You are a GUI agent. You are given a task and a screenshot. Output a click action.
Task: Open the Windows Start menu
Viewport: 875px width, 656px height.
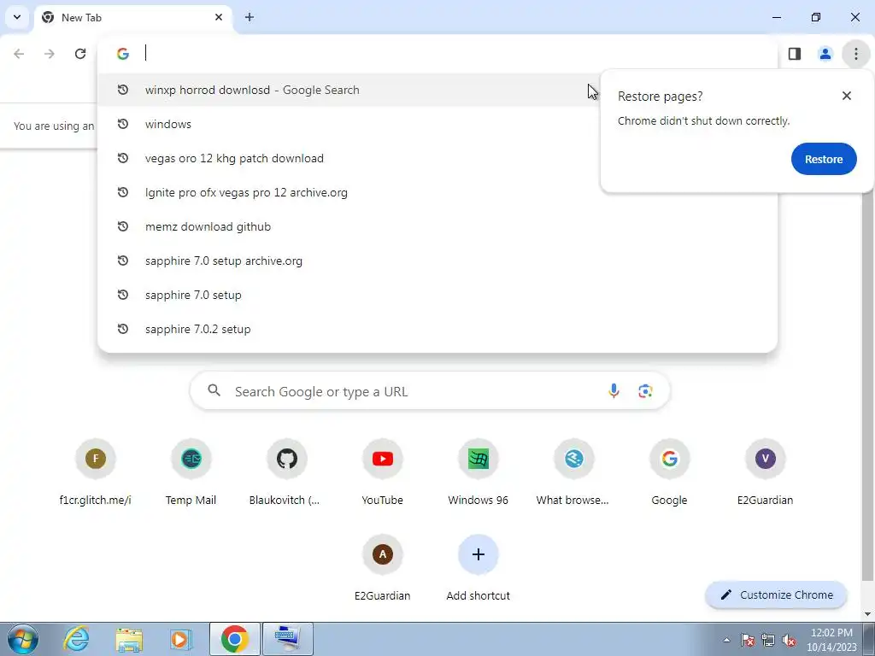[22, 639]
